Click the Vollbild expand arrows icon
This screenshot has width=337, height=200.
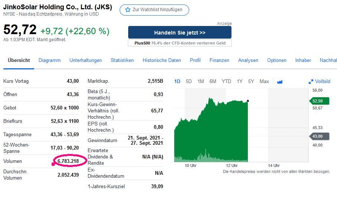[x=311, y=82]
